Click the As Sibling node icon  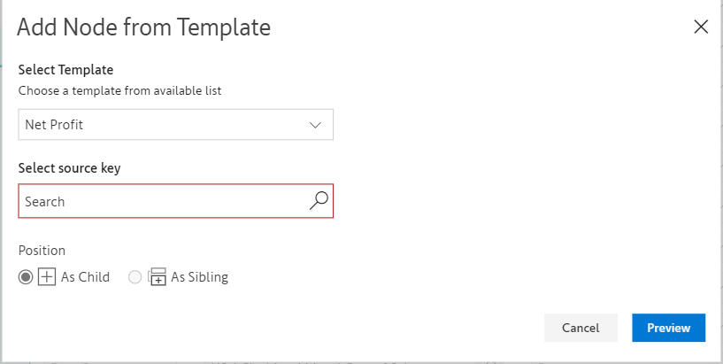[x=158, y=277]
